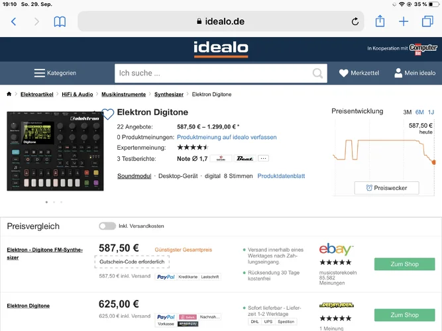442x331 pixels.
Task: Type in the 'Ich suche' search field
Action: 212,73
